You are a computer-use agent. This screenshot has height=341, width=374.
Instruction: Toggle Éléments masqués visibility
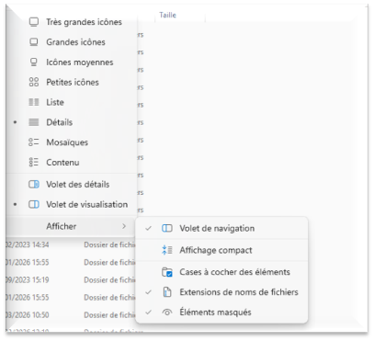[221, 313]
